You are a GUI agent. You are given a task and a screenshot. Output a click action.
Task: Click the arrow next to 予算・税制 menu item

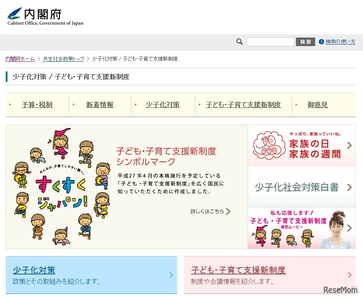(x=10, y=105)
